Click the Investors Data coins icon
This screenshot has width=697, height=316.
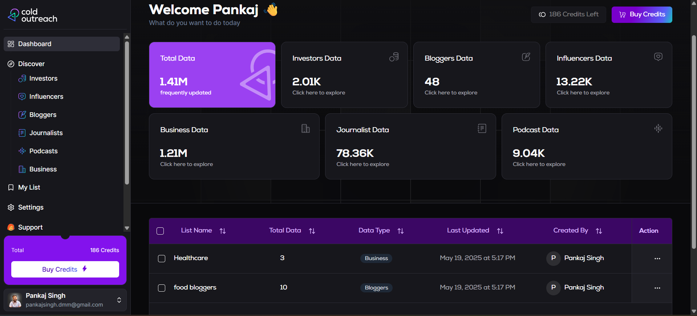click(x=394, y=57)
